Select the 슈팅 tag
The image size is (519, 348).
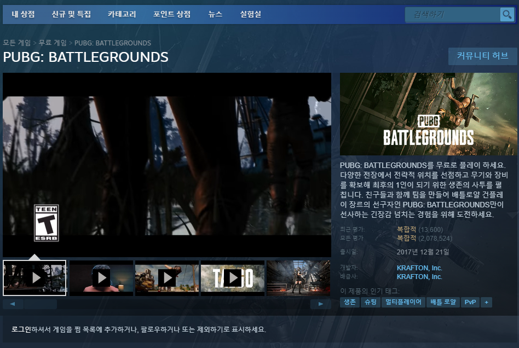pyautogui.click(x=371, y=302)
